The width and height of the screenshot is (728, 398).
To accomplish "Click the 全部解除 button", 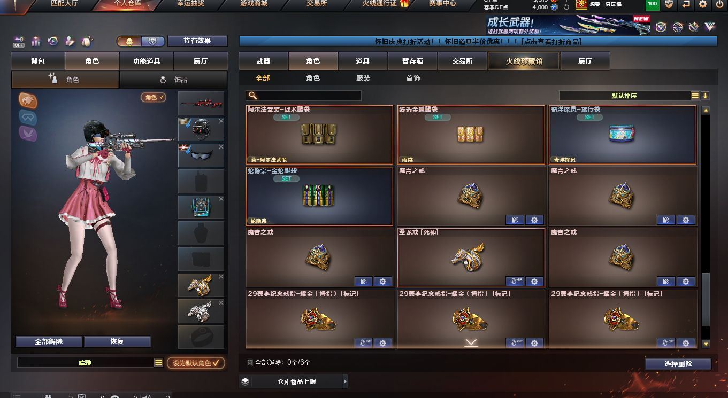I will (49, 342).
